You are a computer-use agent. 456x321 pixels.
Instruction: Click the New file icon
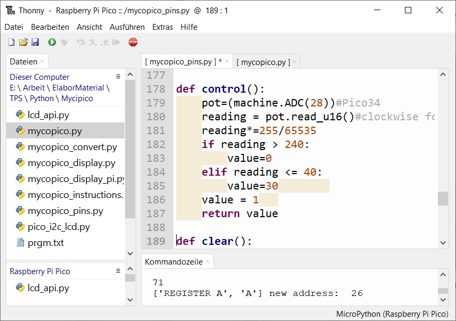pyautogui.click(x=11, y=42)
